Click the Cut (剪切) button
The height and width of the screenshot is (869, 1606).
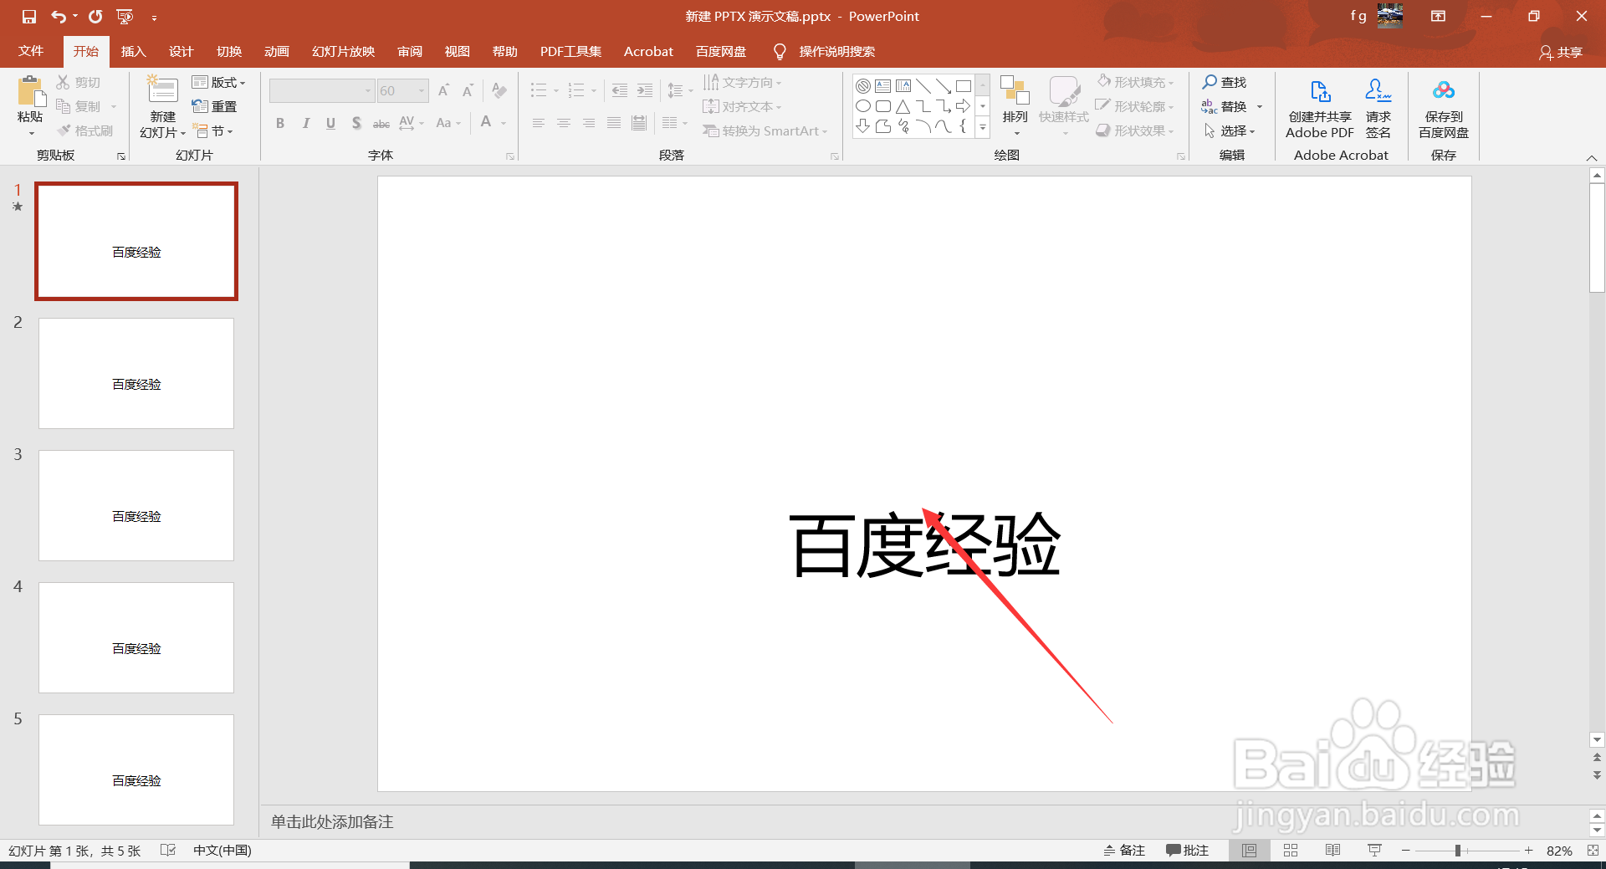tap(79, 82)
